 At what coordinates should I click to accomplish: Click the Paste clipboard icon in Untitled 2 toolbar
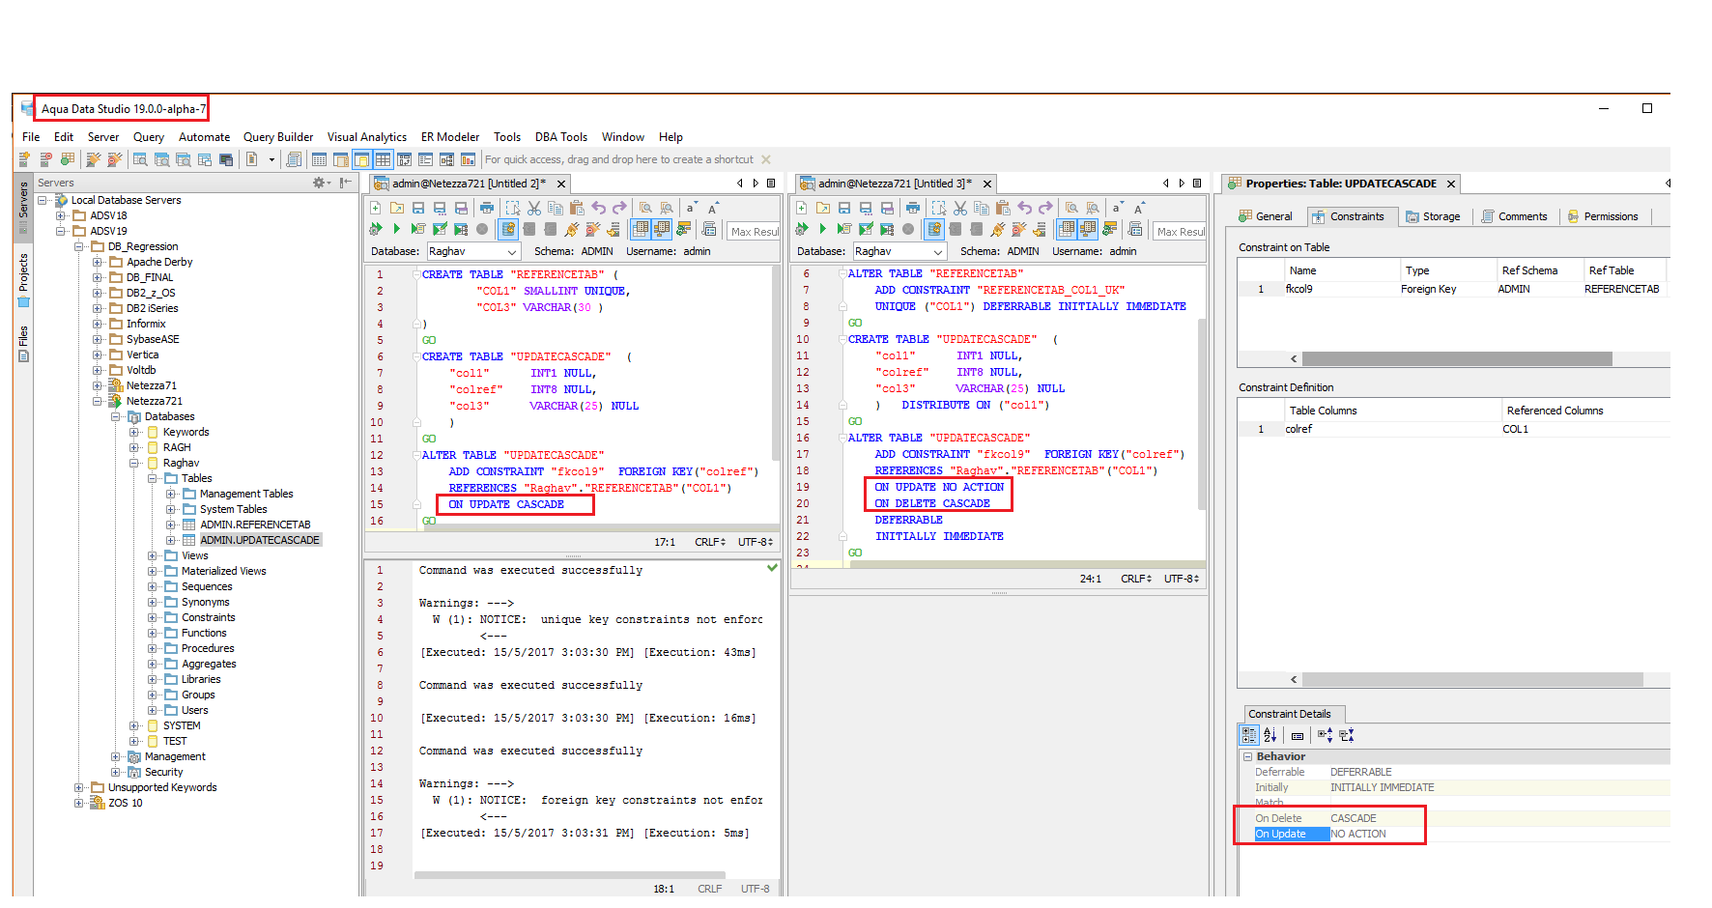coord(577,208)
